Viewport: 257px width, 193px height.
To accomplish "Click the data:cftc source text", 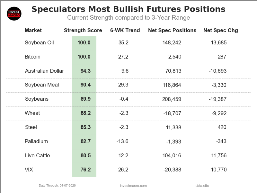I will pyautogui.click(x=202, y=186).
